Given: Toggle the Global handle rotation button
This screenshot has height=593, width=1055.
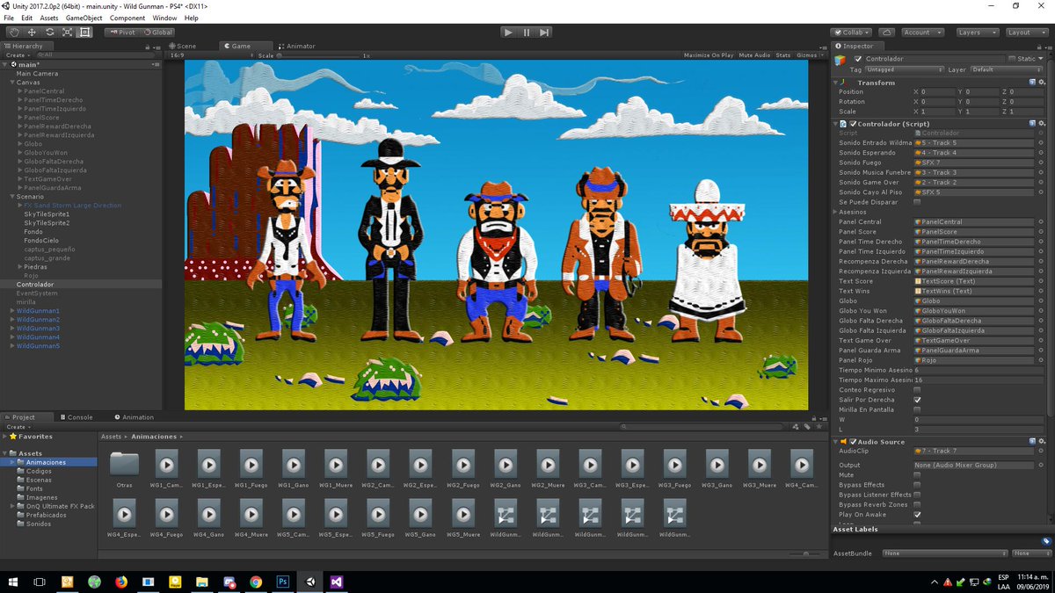Looking at the screenshot, I should pyautogui.click(x=156, y=32).
